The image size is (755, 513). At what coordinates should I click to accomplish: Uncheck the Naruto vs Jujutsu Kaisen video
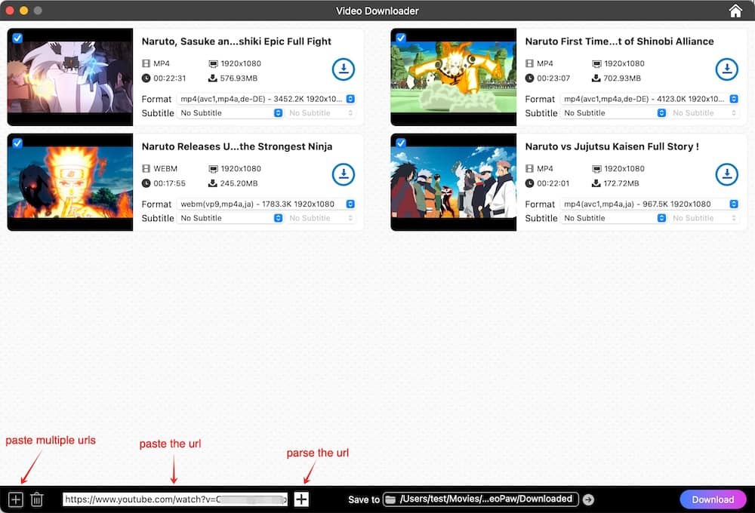pos(401,143)
